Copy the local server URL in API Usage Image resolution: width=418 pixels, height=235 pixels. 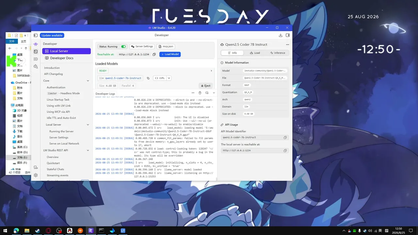(x=285, y=150)
